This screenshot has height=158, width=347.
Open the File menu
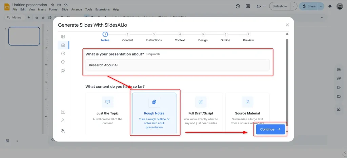(x=15, y=9)
